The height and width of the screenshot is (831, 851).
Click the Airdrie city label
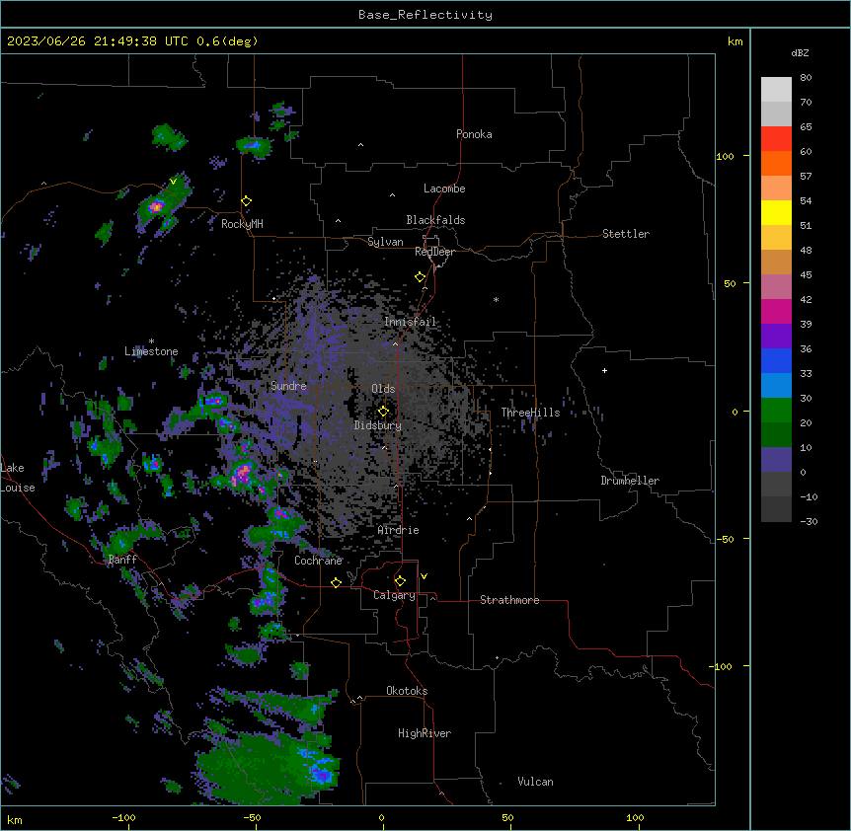tap(398, 530)
